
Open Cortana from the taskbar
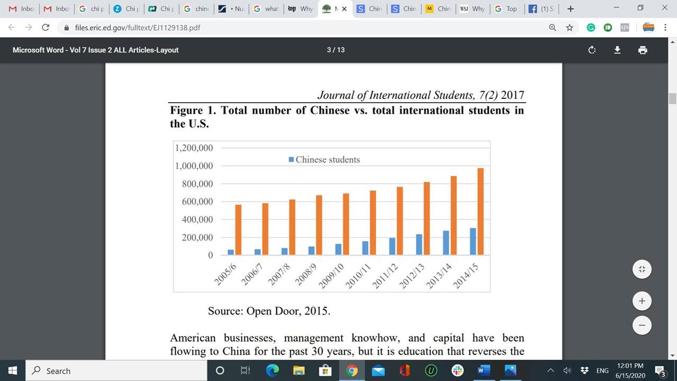[220, 370]
